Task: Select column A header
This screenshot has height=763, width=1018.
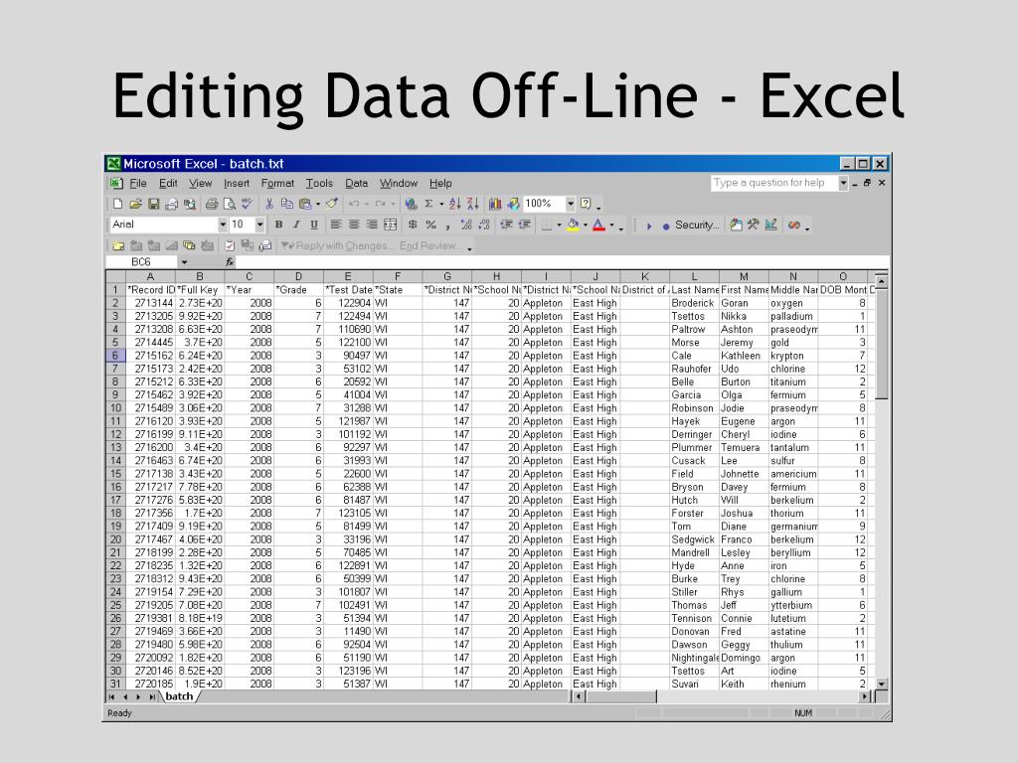Action: tap(150, 276)
